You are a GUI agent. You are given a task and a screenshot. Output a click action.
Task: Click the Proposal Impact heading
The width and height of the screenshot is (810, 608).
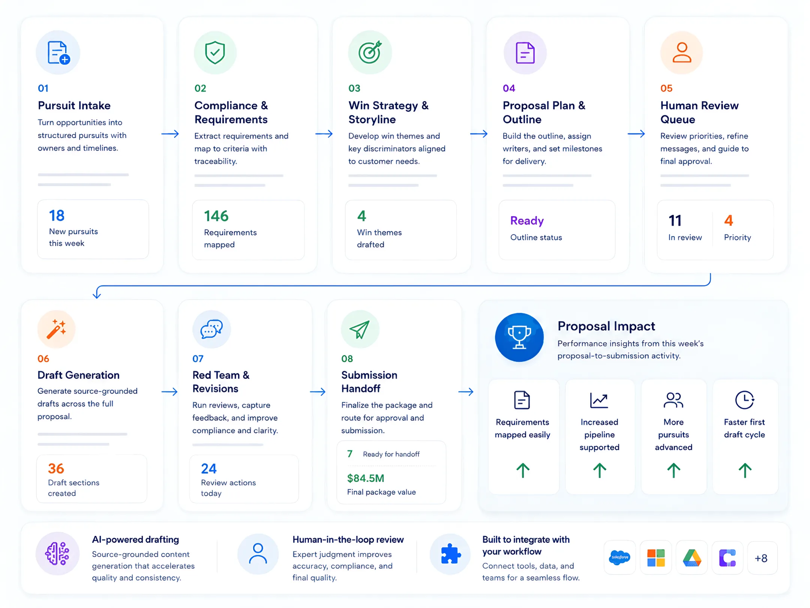(606, 326)
